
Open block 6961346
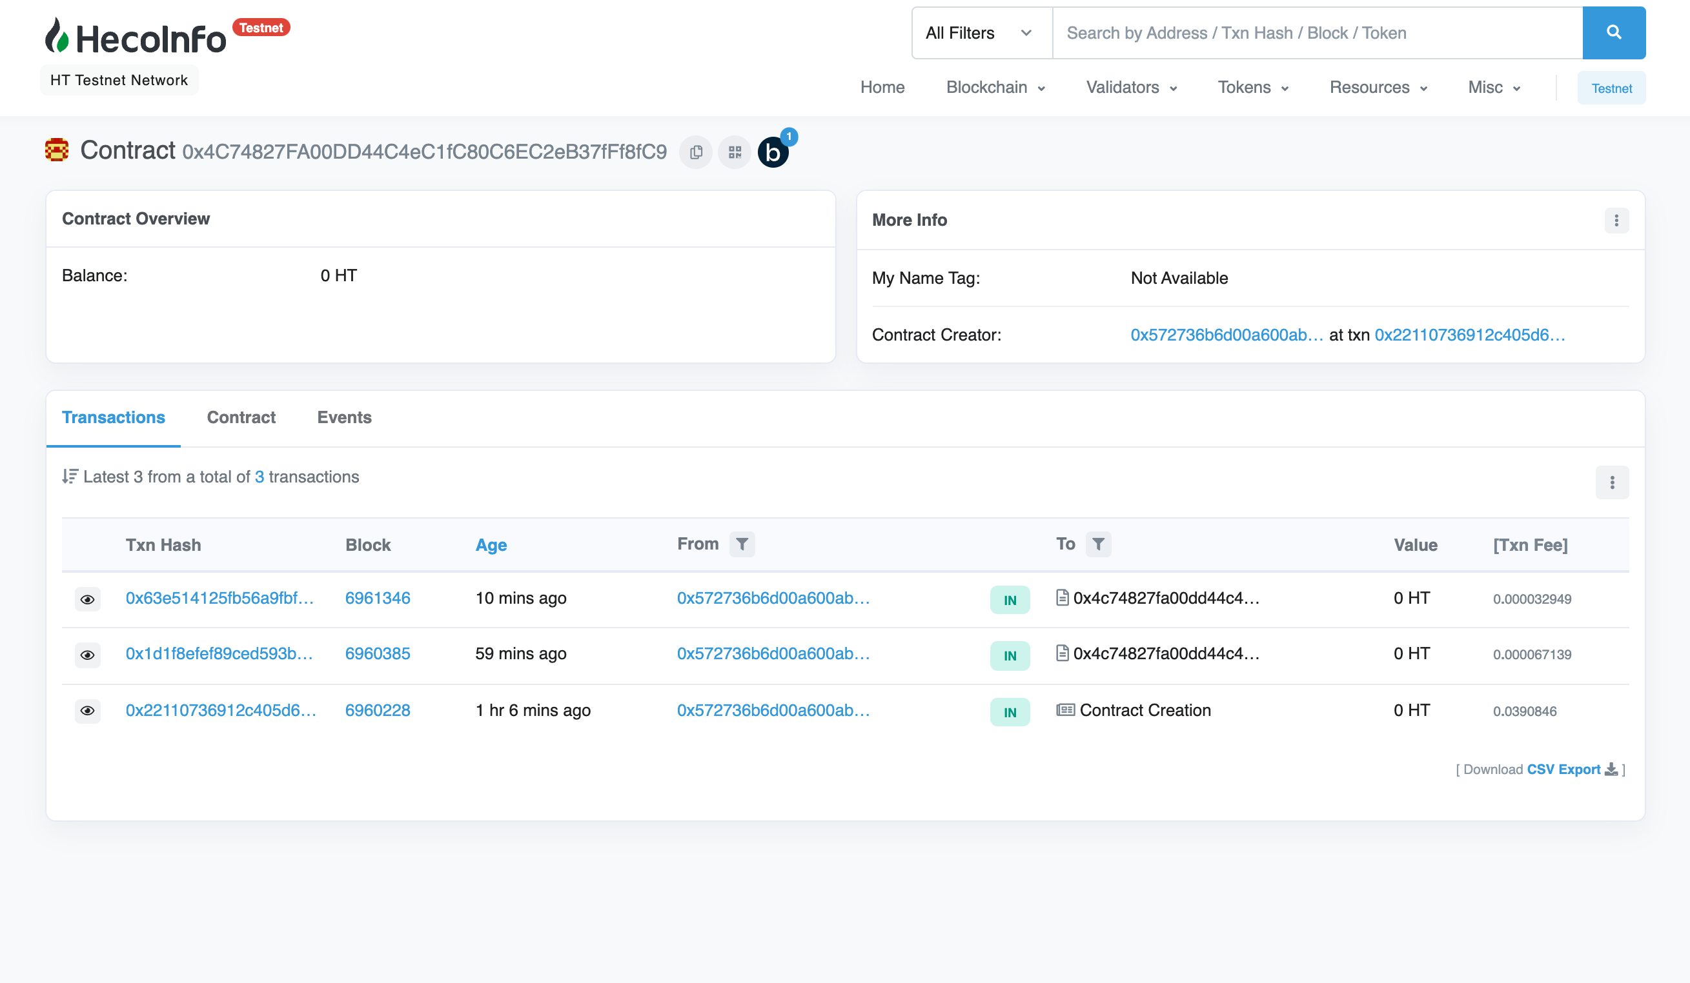[x=378, y=599]
